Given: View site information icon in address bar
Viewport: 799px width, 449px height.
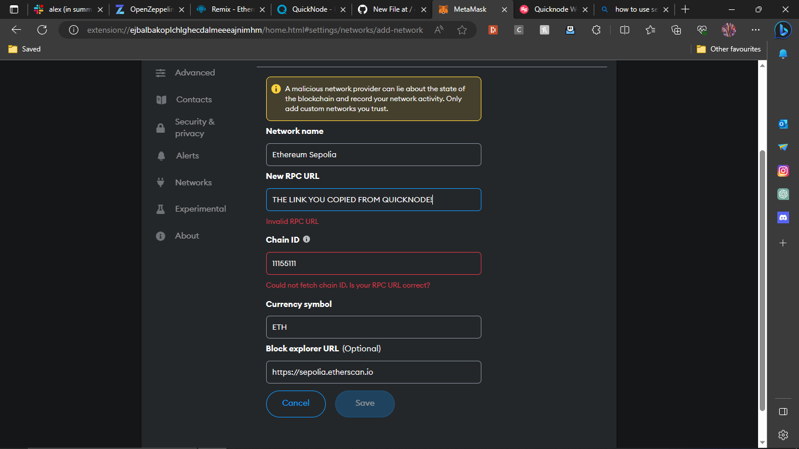Looking at the screenshot, I should pyautogui.click(x=73, y=30).
